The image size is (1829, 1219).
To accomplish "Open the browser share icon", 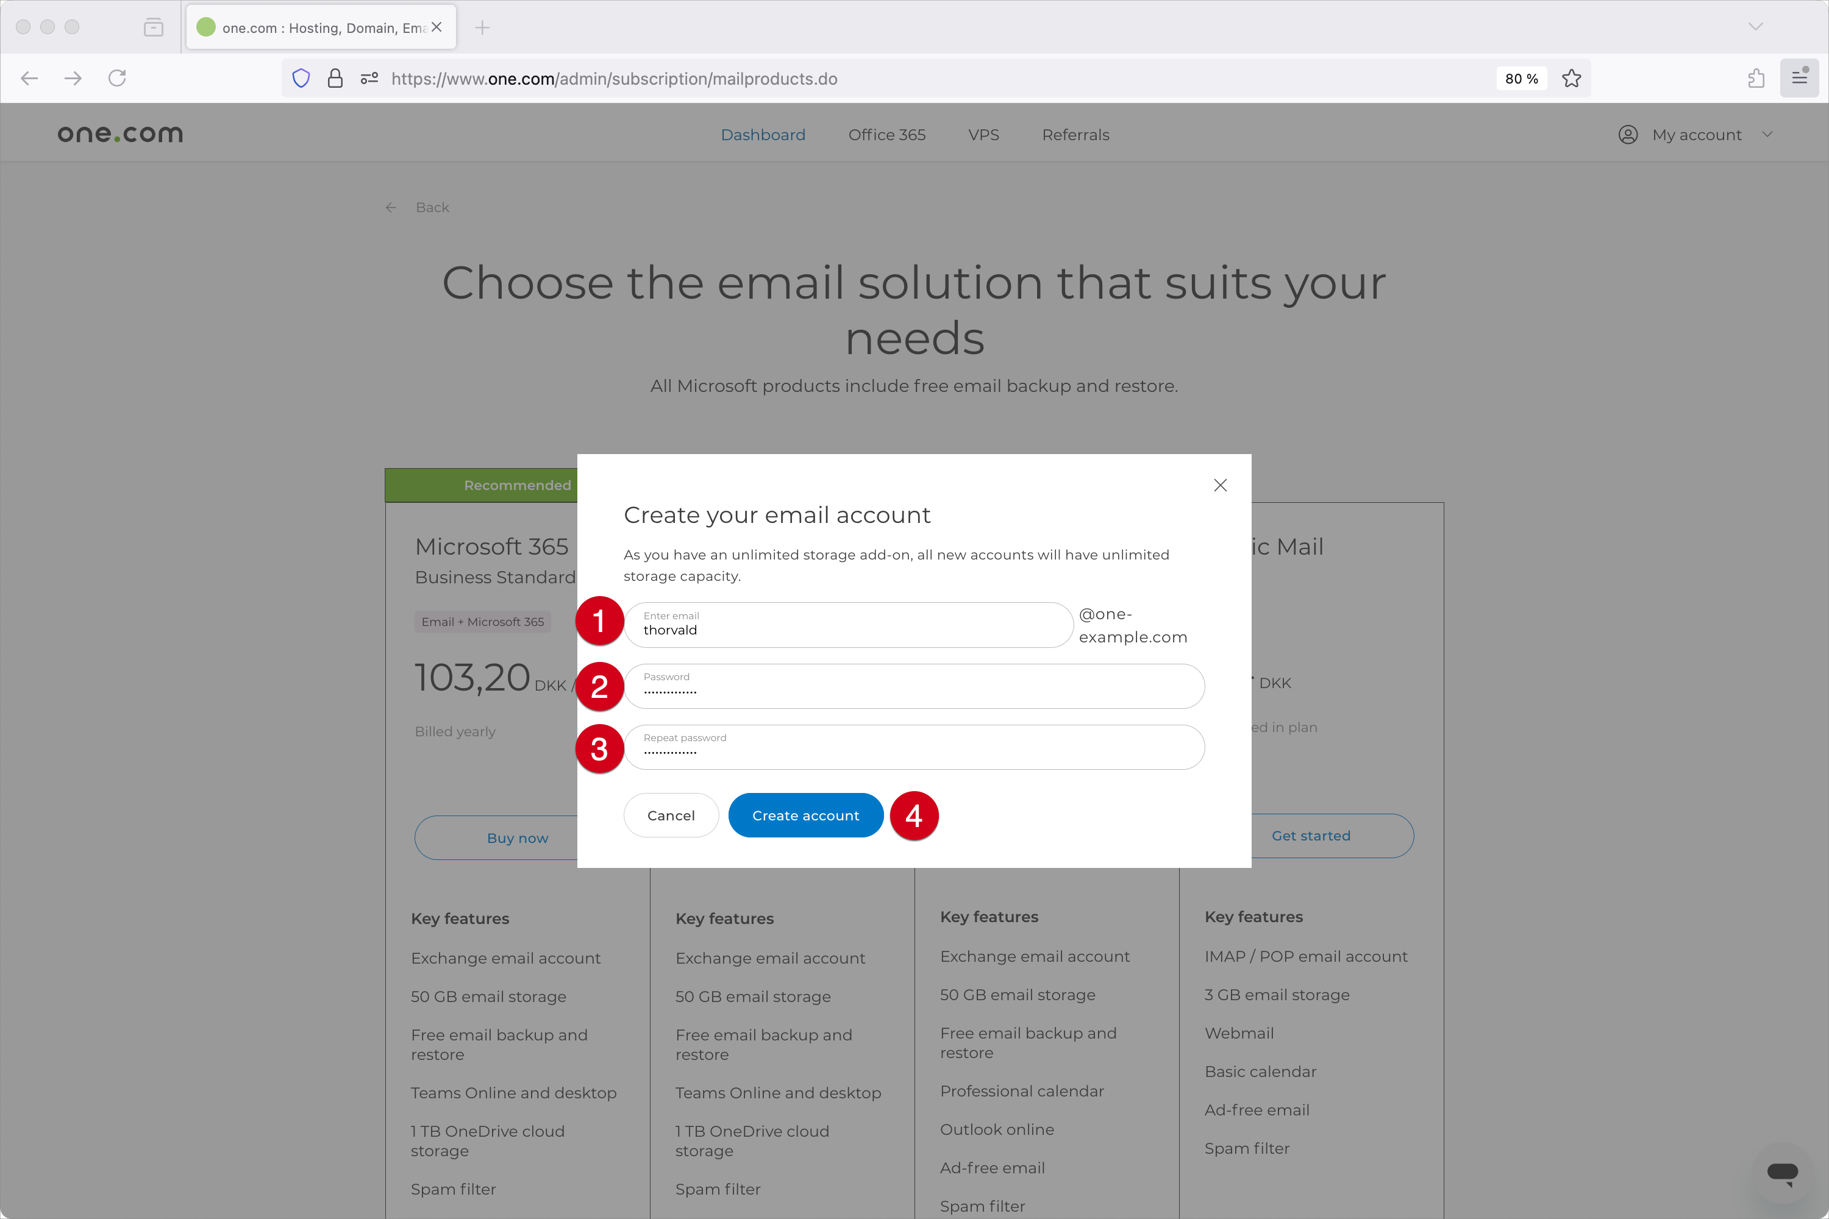I will (x=1756, y=78).
